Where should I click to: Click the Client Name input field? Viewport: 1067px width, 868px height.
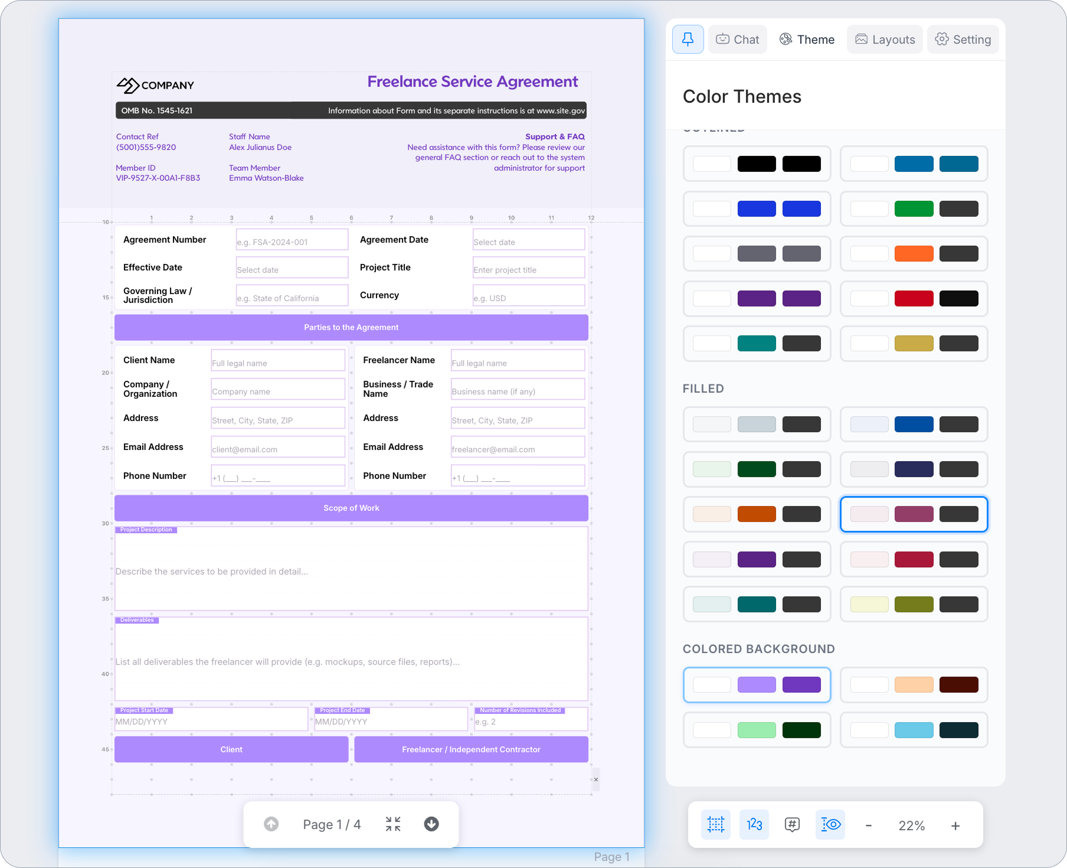[x=278, y=360]
